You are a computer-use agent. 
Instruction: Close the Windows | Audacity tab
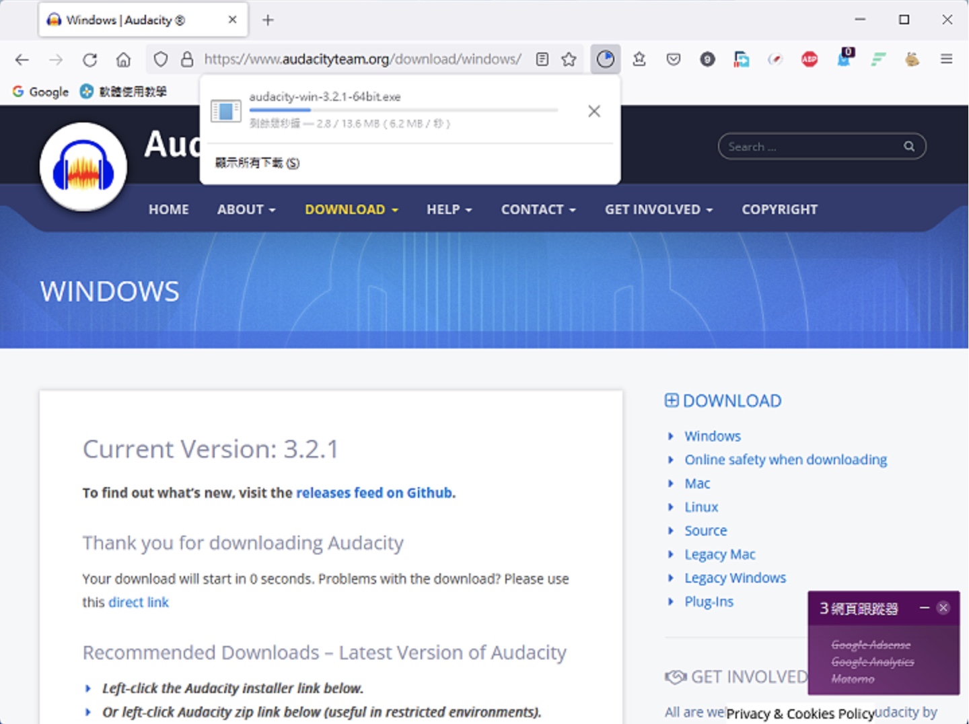pos(232,20)
